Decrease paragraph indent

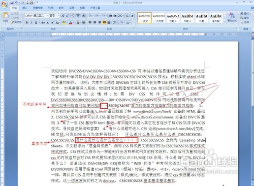pos(111,16)
